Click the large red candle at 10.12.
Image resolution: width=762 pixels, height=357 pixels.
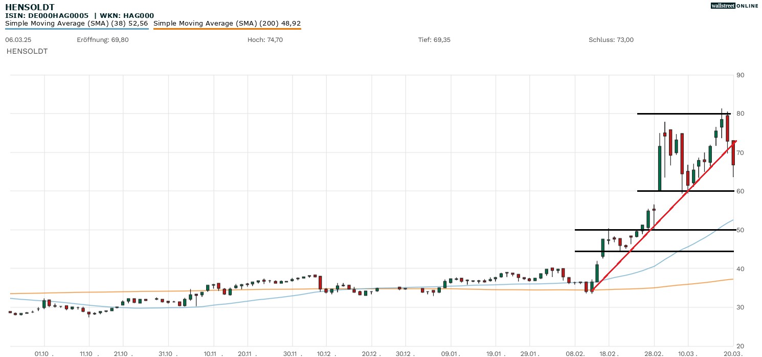320,283
